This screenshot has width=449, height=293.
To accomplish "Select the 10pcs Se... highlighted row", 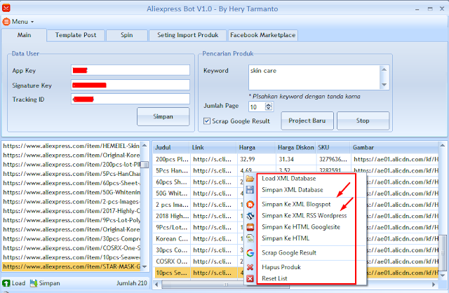I will point(199,273).
